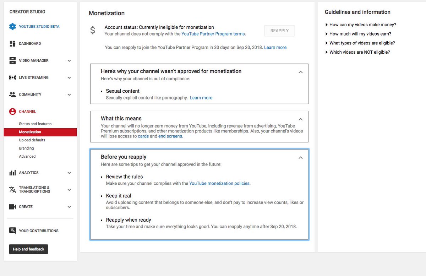
Task: Click the Help and feedback button
Action: [28, 249]
